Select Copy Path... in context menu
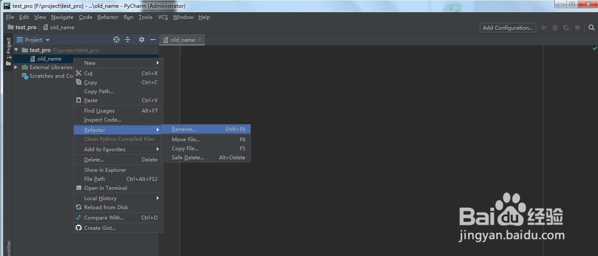The height and width of the screenshot is (256, 598). (118, 91)
